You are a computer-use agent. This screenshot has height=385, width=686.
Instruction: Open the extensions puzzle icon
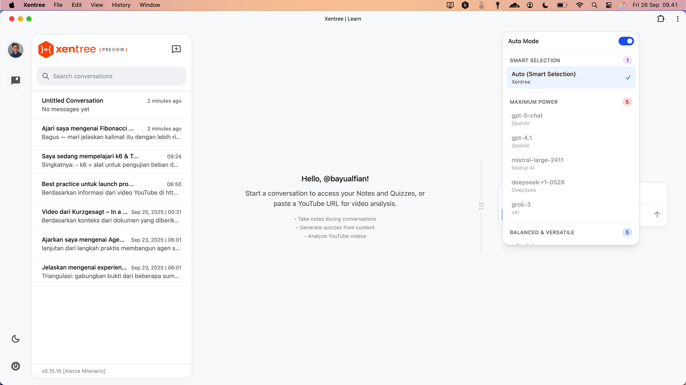(x=661, y=19)
